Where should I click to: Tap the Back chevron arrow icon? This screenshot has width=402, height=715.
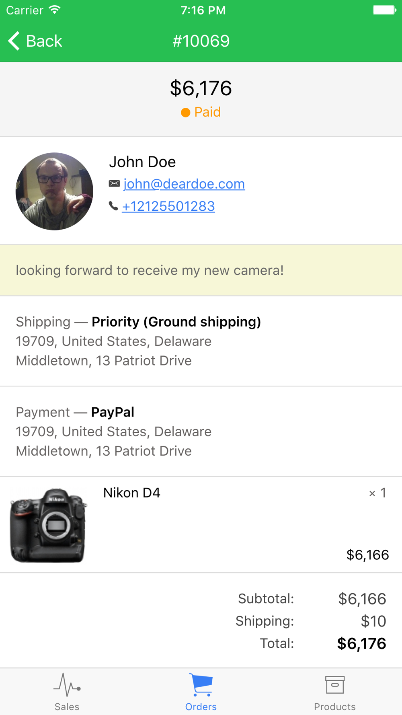pos(14,41)
